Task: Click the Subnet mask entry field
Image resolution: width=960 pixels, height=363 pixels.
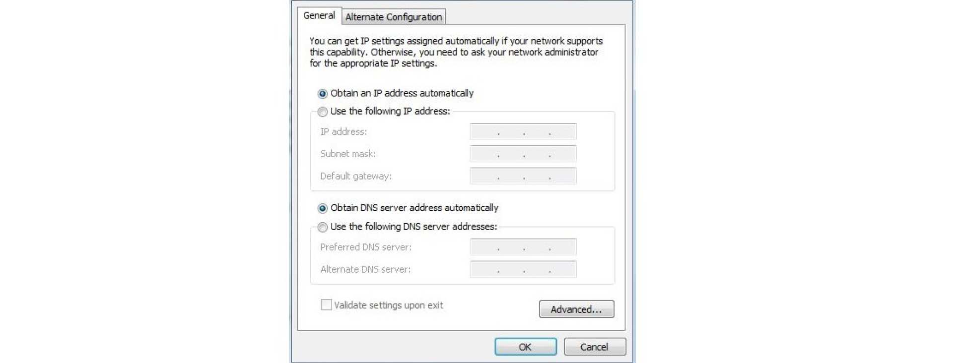Action: (523, 154)
